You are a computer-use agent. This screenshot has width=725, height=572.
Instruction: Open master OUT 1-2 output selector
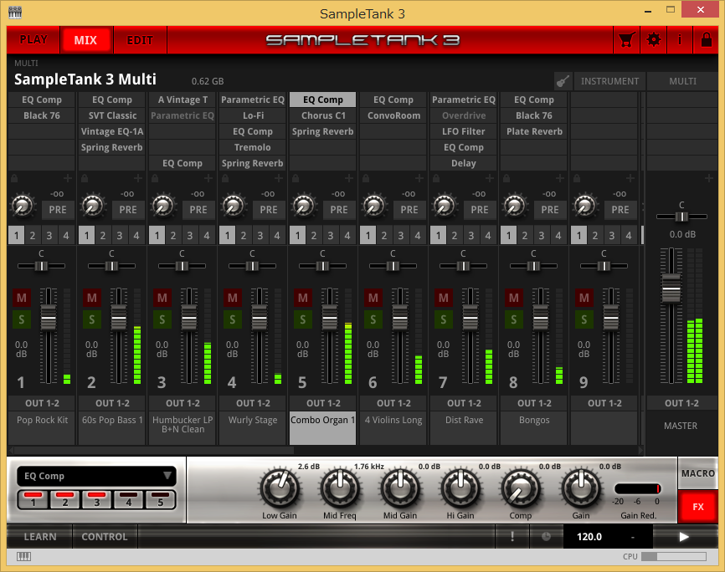pyautogui.click(x=681, y=403)
